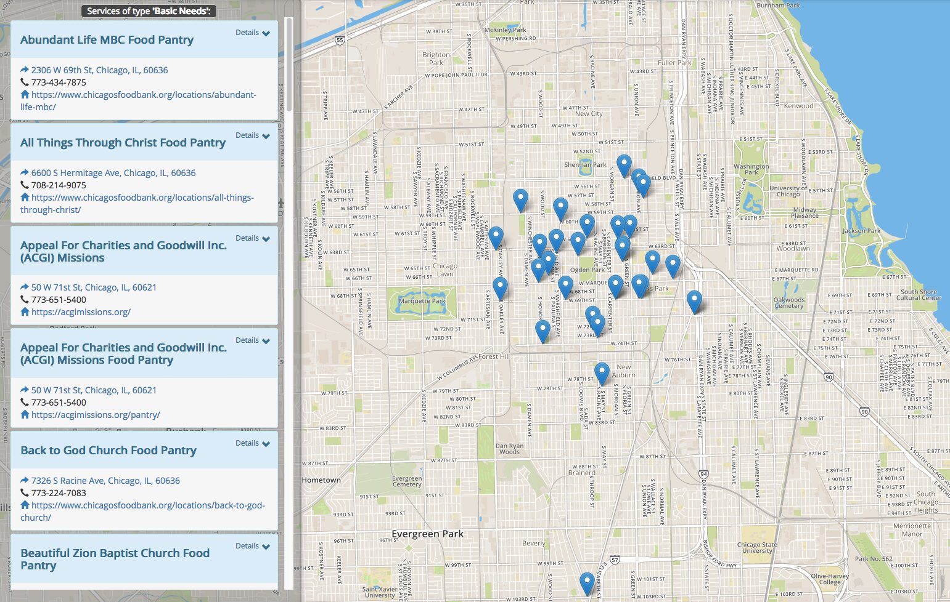The height and width of the screenshot is (602, 950).
Task: Follow the 6600 S Hermitage Ave address link
Action: [x=114, y=172]
